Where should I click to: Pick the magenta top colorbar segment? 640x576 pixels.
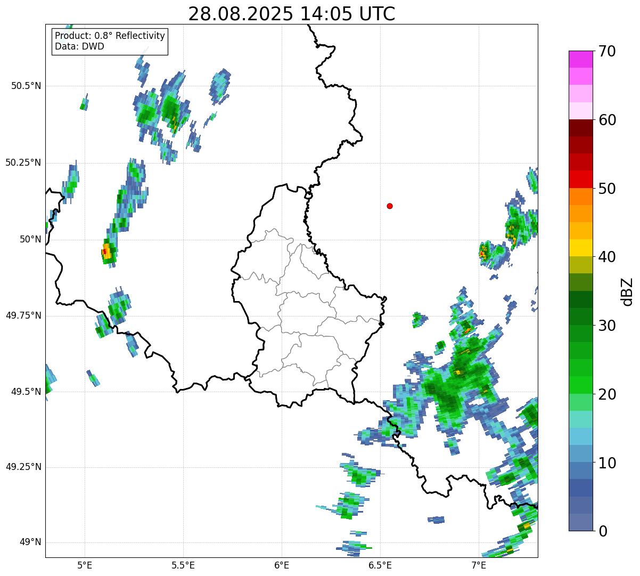click(581, 59)
